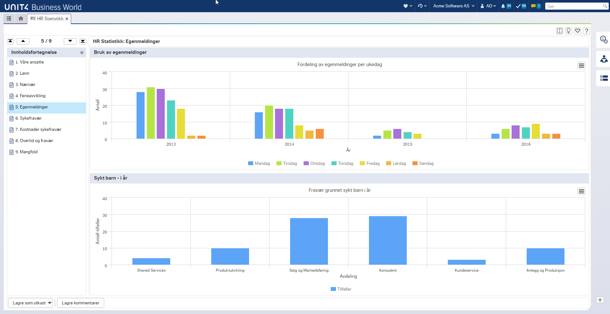
Task: Click the Produktutvikling bar
Action: coord(230,257)
